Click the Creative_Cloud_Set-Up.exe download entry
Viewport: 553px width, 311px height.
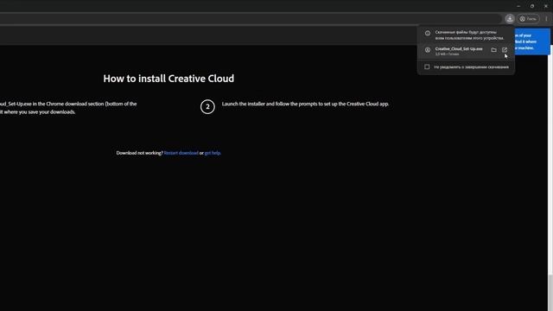tap(466, 51)
